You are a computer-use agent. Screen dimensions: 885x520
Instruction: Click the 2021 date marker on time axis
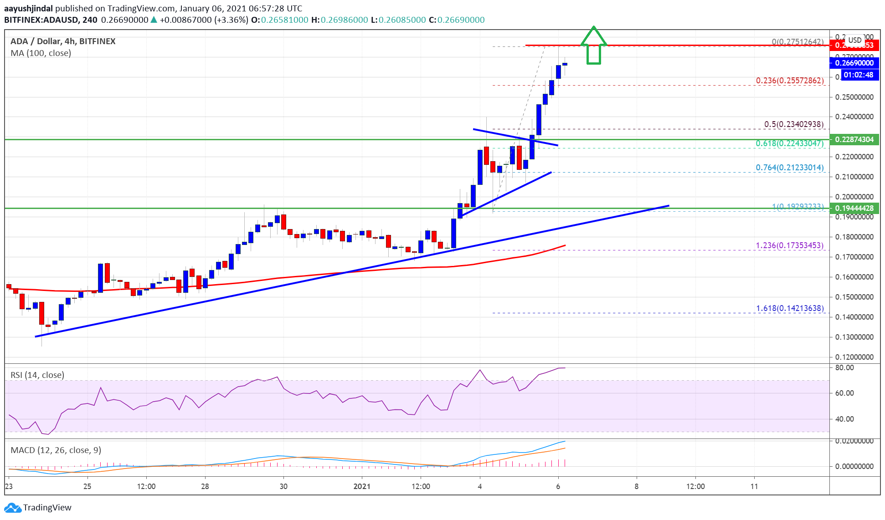click(x=362, y=486)
